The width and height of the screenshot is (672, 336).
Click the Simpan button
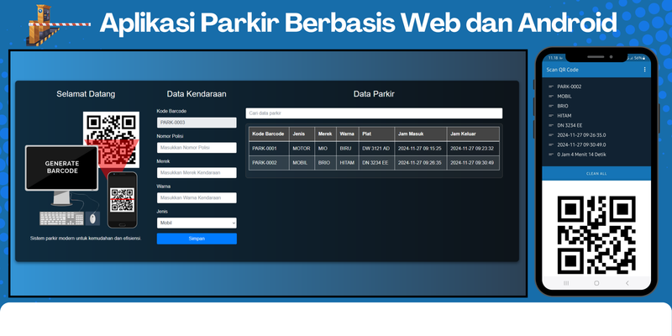coord(197,239)
